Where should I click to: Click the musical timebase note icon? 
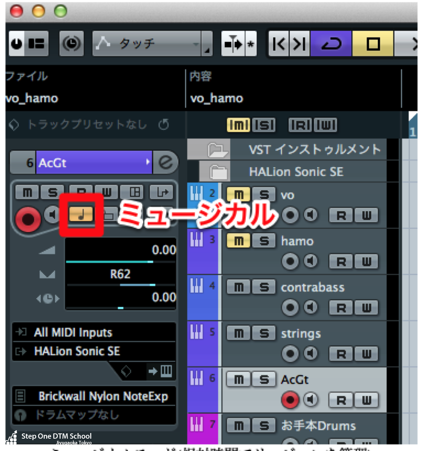81,214
